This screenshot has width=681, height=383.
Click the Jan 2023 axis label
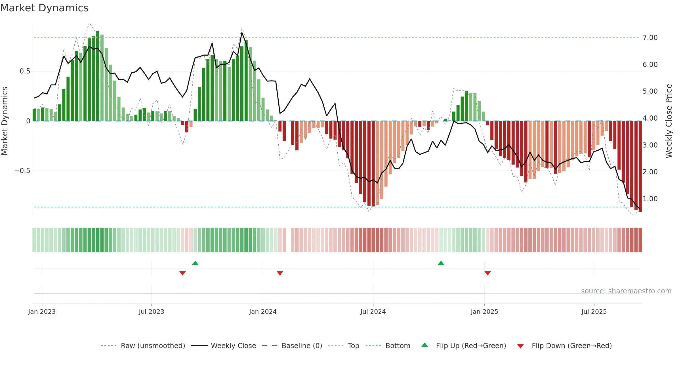(42, 312)
